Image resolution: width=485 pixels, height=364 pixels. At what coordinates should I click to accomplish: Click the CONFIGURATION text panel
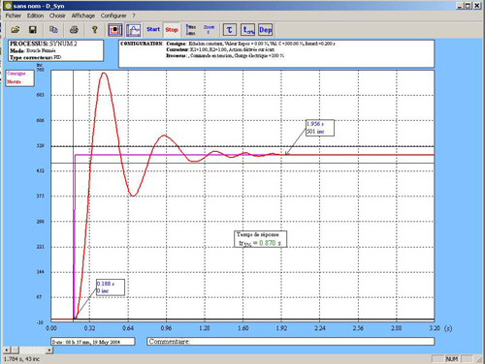[276, 54]
